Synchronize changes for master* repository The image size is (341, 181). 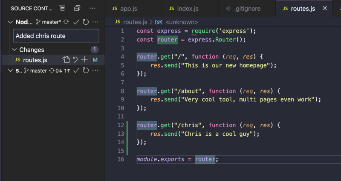(66, 22)
